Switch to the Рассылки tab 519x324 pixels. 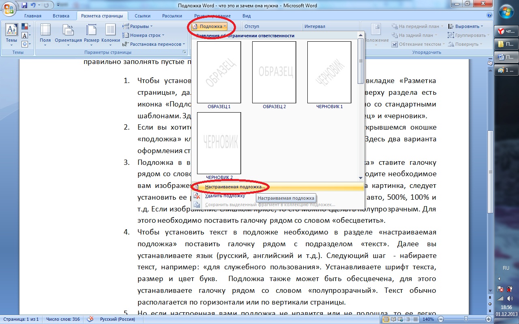point(172,16)
